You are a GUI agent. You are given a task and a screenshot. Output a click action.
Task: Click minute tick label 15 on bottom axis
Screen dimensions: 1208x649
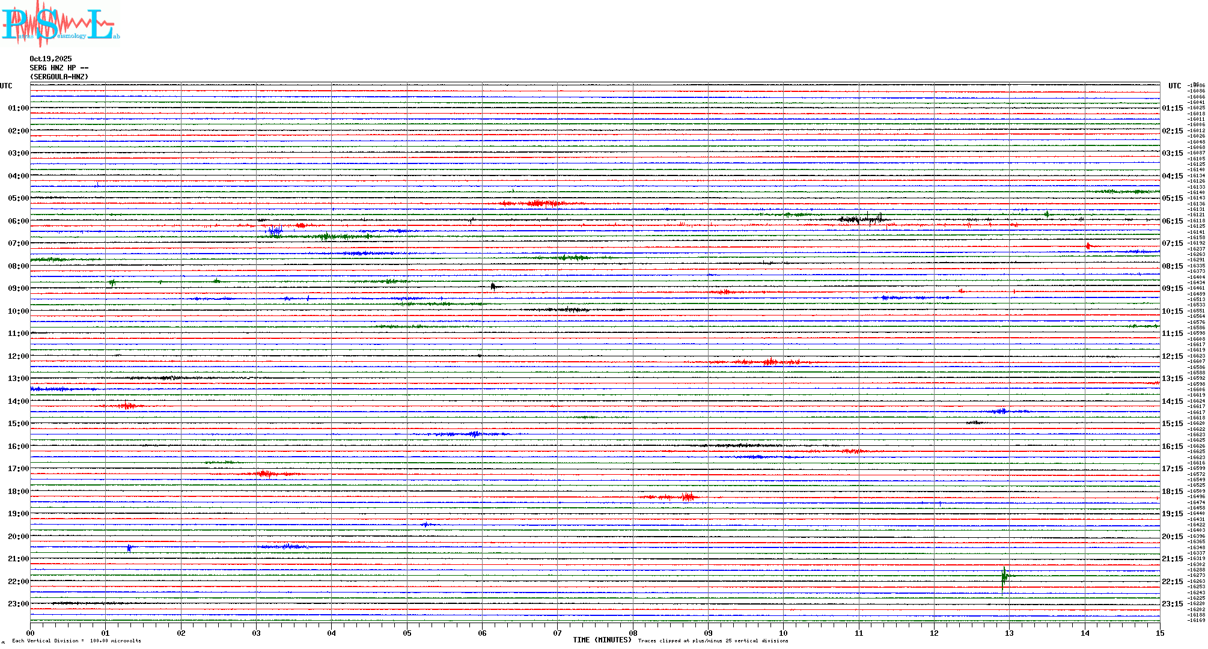click(x=1160, y=633)
